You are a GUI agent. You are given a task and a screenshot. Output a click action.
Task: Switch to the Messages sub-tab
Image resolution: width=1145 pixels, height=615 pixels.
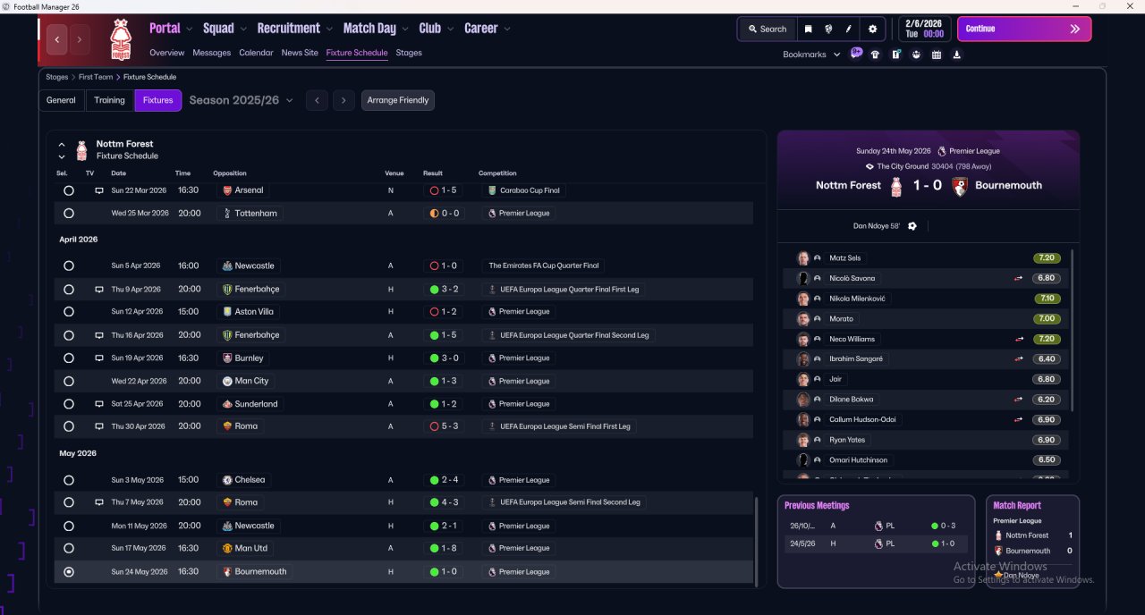point(212,53)
